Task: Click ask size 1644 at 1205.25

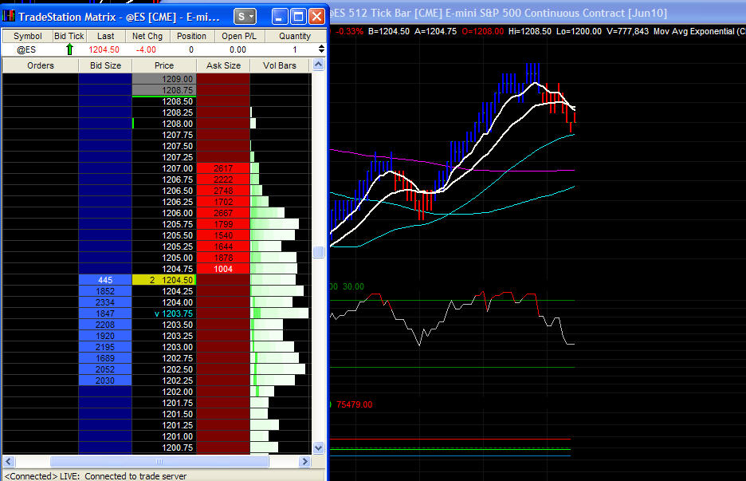Action: point(223,246)
